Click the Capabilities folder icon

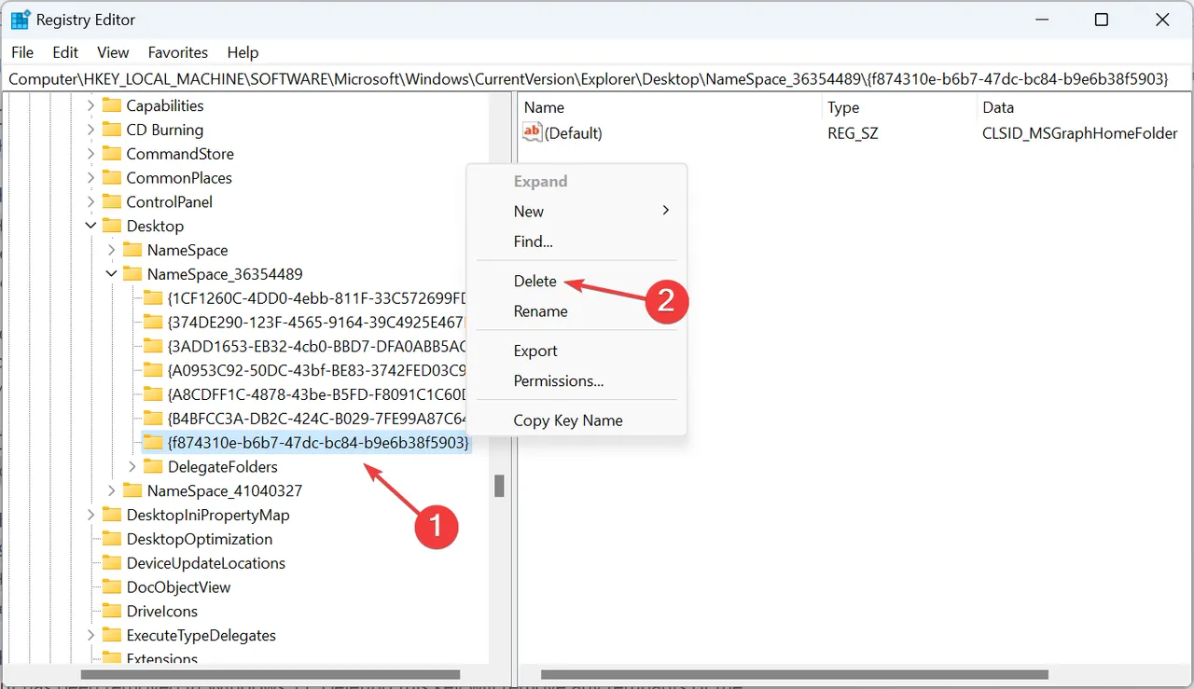coord(112,105)
